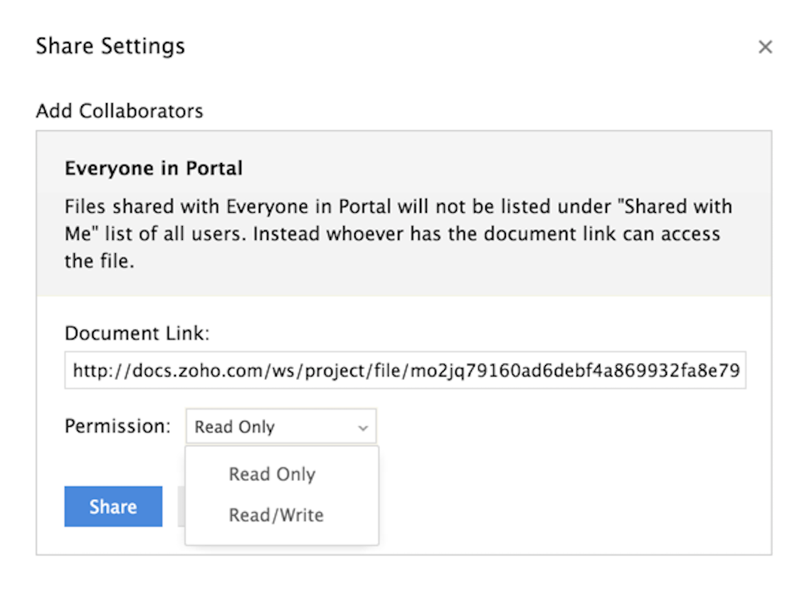Choose Read/Write from the permission list
This screenshot has width=807, height=592.
(276, 515)
